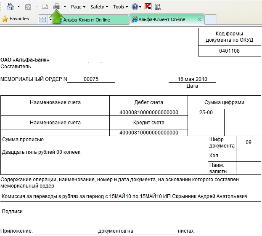Click the Сумма цифрами header

tap(224, 102)
